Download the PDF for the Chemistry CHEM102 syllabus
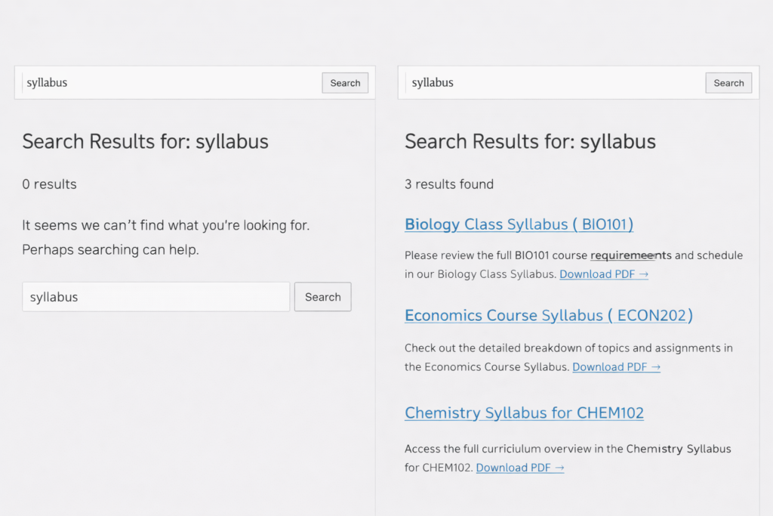Image resolution: width=773 pixels, height=516 pixels. point(520,468)
